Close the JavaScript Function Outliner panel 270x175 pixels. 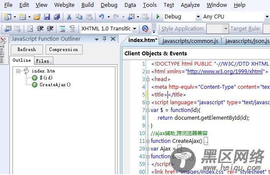coord(113,39)
